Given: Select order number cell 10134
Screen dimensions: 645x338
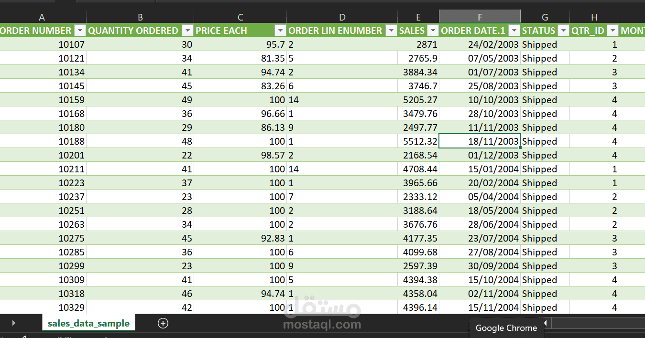Looking at the screenshot, I should pyautogui.click(x=43, y=72).
